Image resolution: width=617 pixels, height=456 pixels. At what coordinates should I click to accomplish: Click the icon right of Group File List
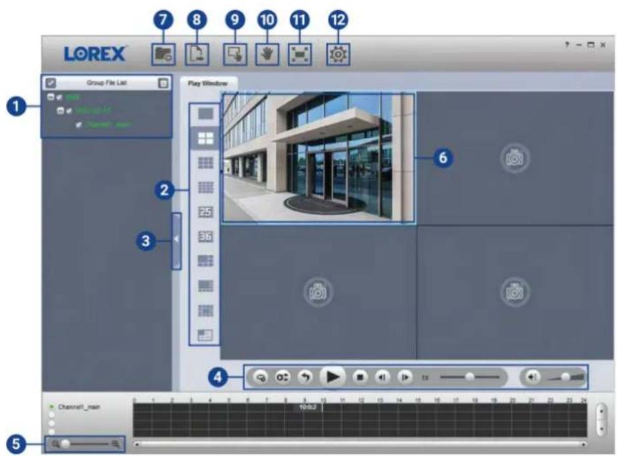(x=163, y=83)
